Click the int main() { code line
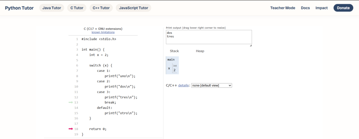The image size is (359, 139). (x=93, y=50)
